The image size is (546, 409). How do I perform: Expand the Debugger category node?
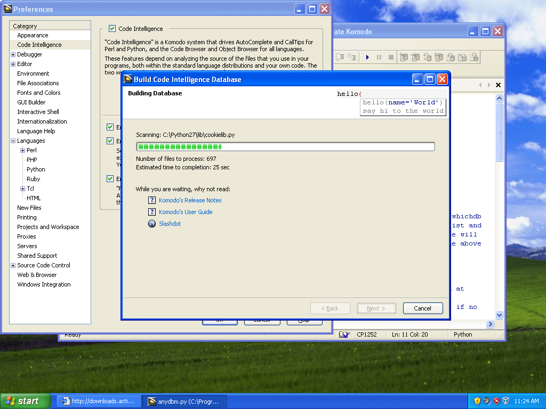13,55
